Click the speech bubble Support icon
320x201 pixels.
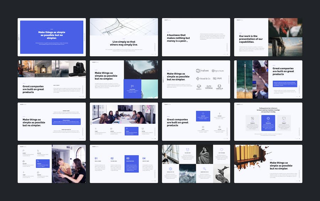click(x=284, y=119)
